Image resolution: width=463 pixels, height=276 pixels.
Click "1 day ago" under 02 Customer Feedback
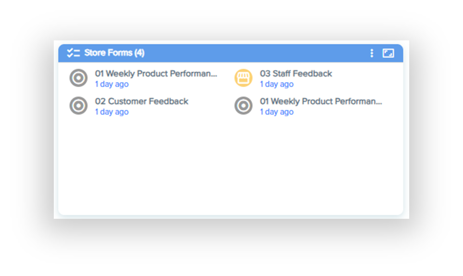pyautogui.click(x=111, y=112)
